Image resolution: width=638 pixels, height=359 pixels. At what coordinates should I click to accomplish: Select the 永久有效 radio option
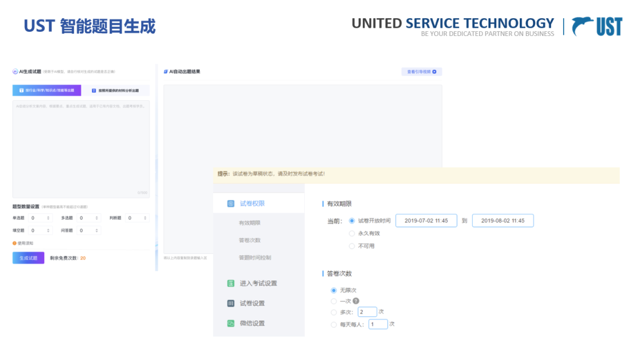coord(352,233)
